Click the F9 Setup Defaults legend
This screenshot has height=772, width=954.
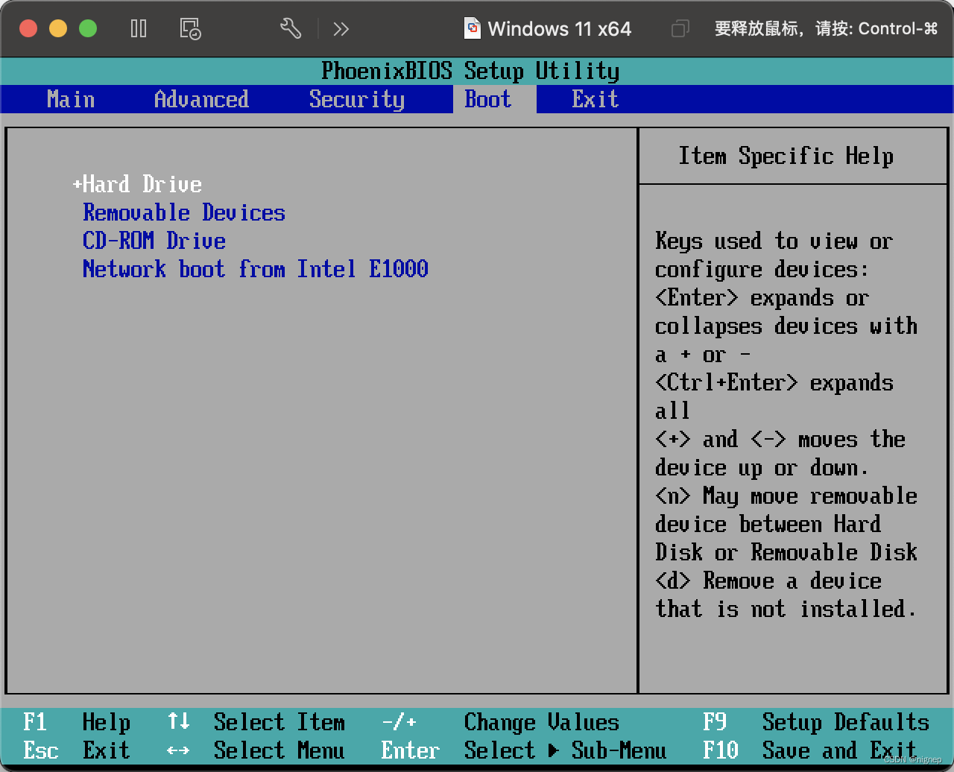(816, 722)
